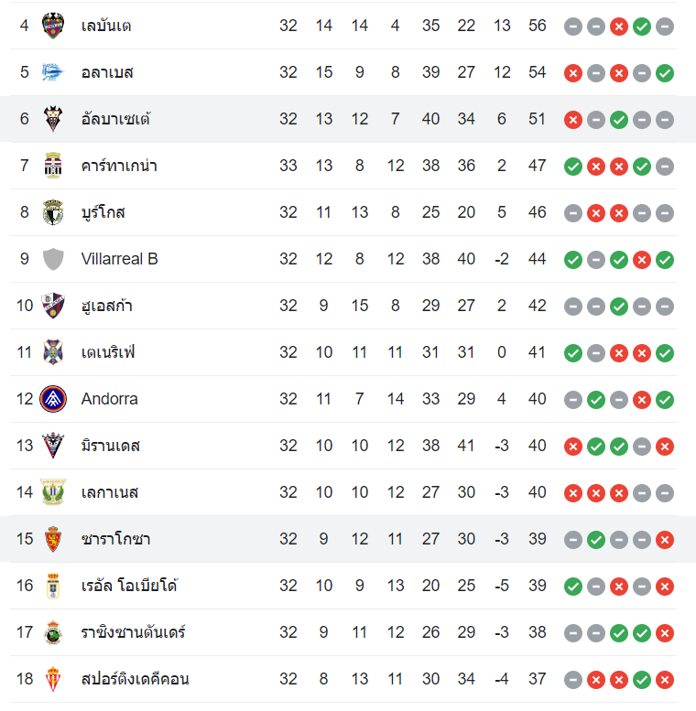
Task: Click the Cartagena team crest
Action: (x=53, y=166)
